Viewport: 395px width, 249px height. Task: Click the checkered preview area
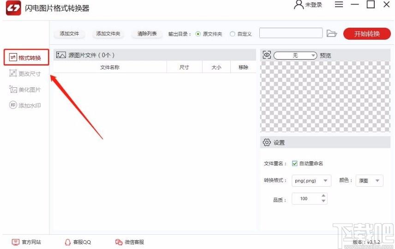325,97
